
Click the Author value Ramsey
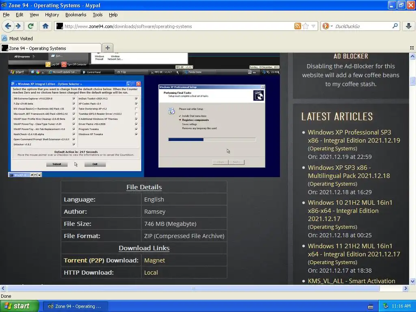coord(155,211)
